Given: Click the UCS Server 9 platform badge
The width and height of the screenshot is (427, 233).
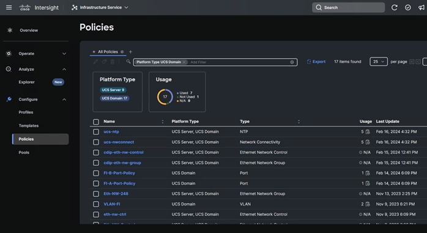Looking at the screenshot, I should click(113, 90).
